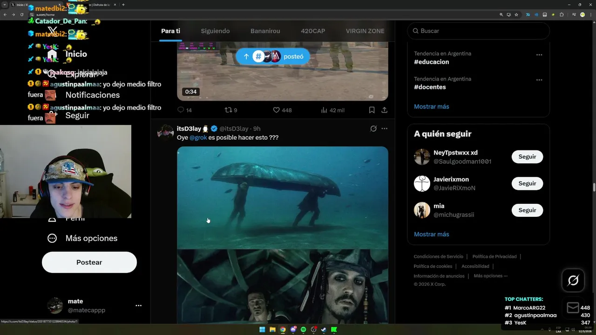Open Chrome three-dot menu

pos(590,14)
